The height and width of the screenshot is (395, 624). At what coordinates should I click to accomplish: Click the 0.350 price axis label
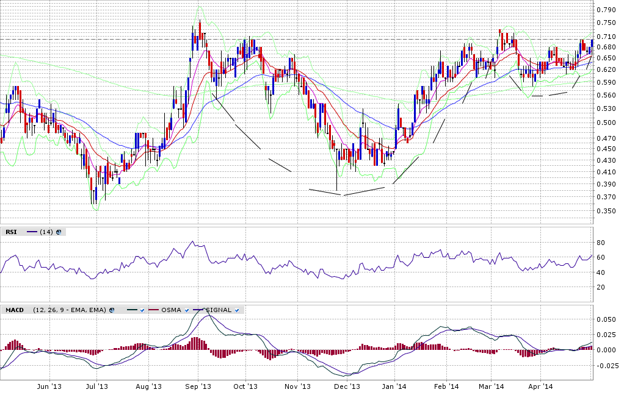pyautogui.click(x=605, y=211)
